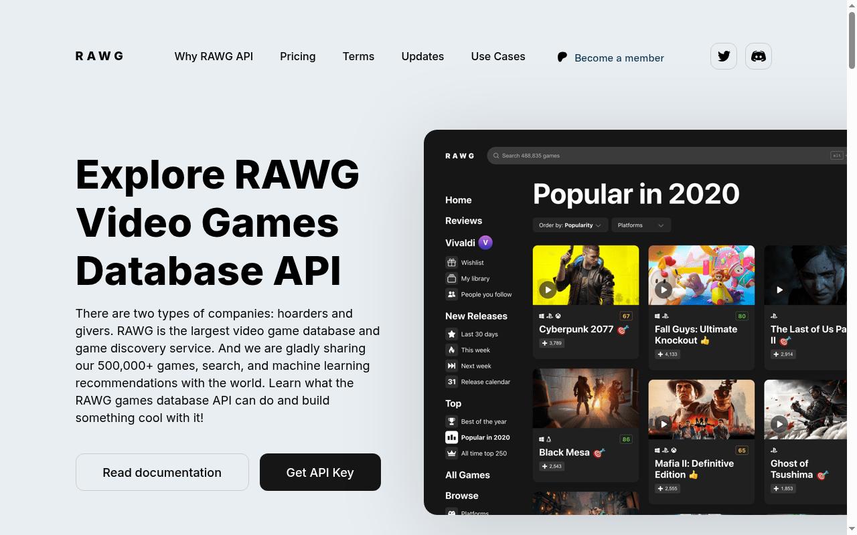Add The Last of Us with the 2,914 button
The image size is (857, 535).
pos(783,354)
